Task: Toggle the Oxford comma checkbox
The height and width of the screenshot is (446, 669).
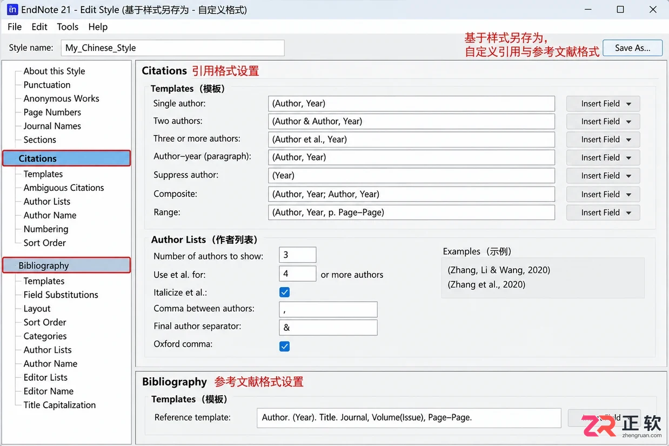Action: (285, 346)
